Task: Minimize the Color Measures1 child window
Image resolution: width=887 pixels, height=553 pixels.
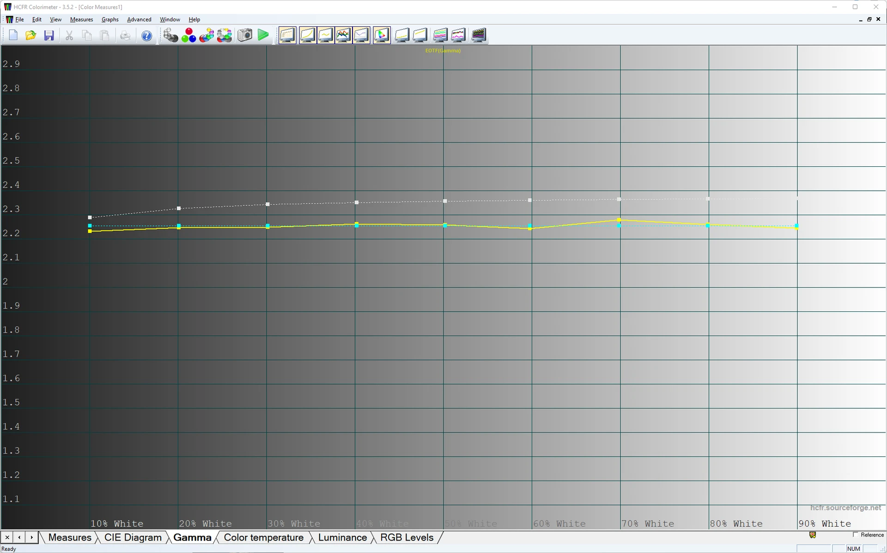Action: pyautogui.click(x=860, y=19)
